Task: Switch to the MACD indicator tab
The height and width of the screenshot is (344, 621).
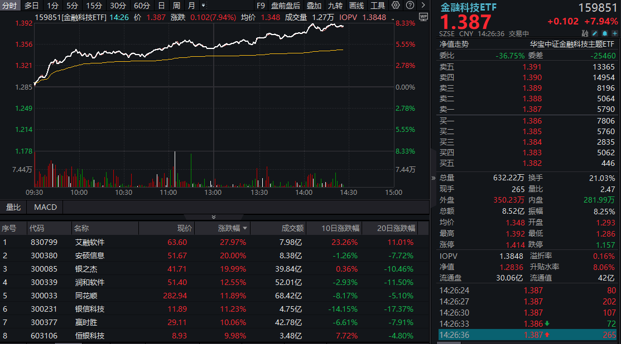Action: tap(45, 207)
